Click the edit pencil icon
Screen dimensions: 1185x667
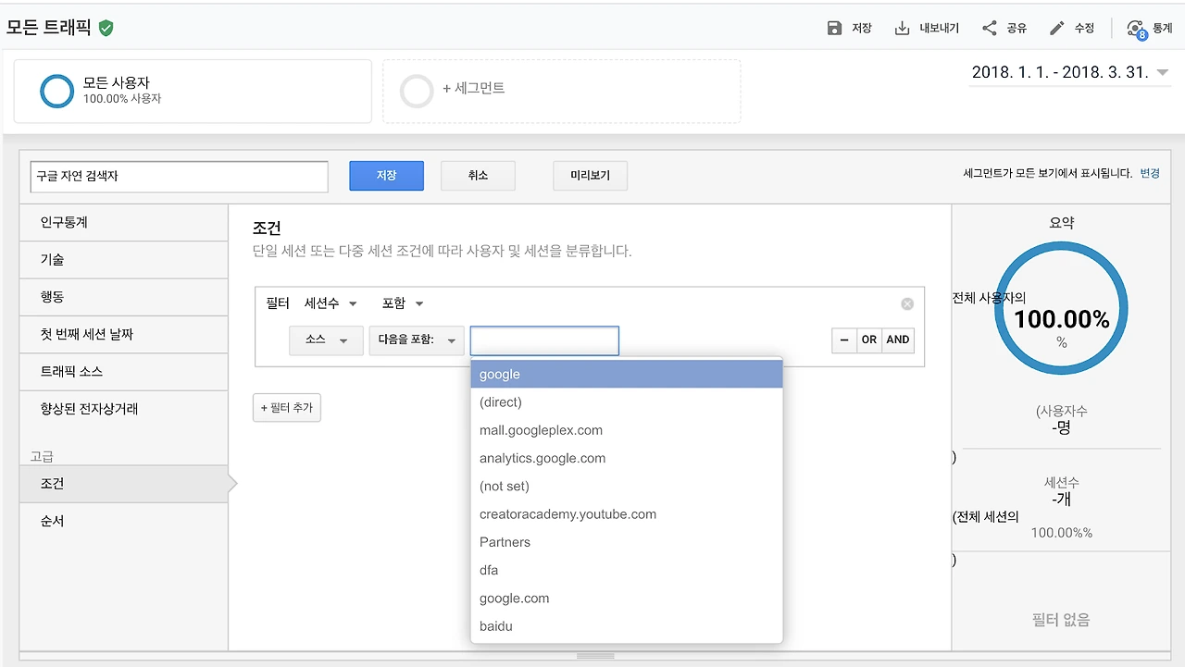click(x=1057, y=29)
